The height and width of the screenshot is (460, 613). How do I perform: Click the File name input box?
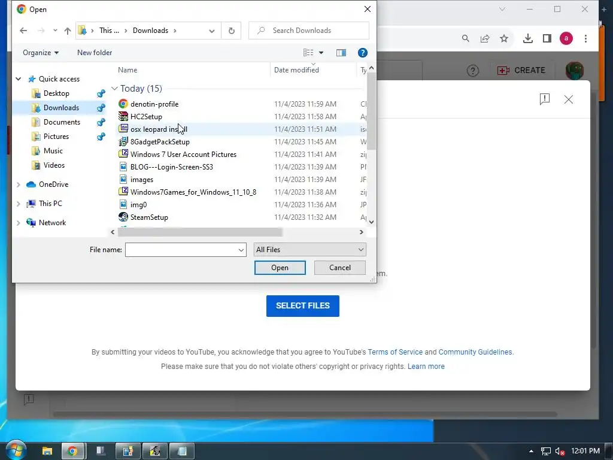coord(181,250)
